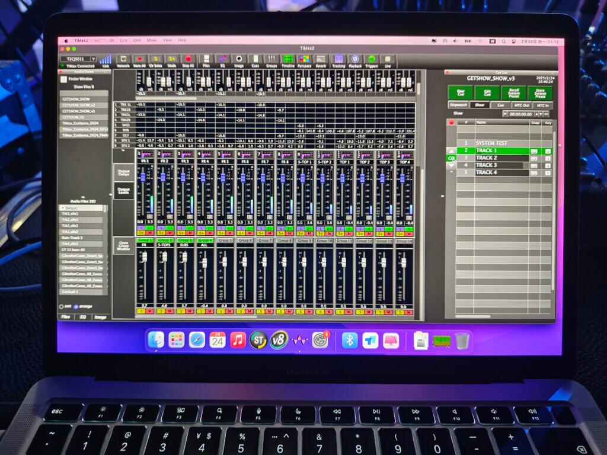Click Recall System Preset button
Viewport: 607px width, 455px height.
pyautogui.click(x=514, y=93)
